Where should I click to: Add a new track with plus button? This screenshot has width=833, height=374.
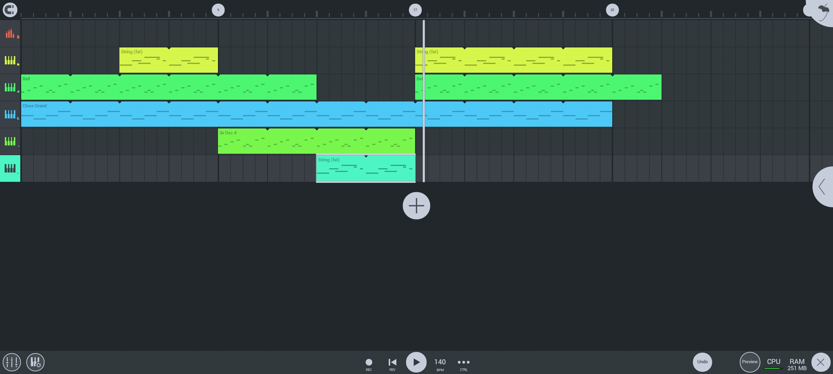(416, 206)
